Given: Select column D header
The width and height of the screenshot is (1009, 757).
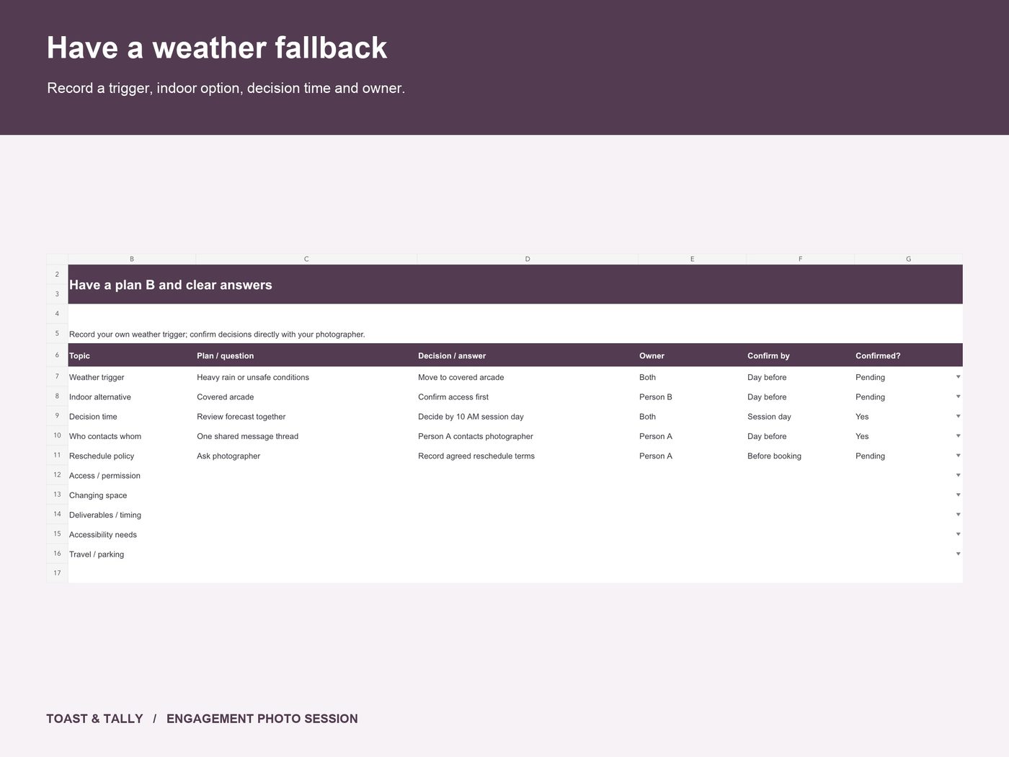Looking at the screenshot, I should pyautogui.click(x=528, y=259).
